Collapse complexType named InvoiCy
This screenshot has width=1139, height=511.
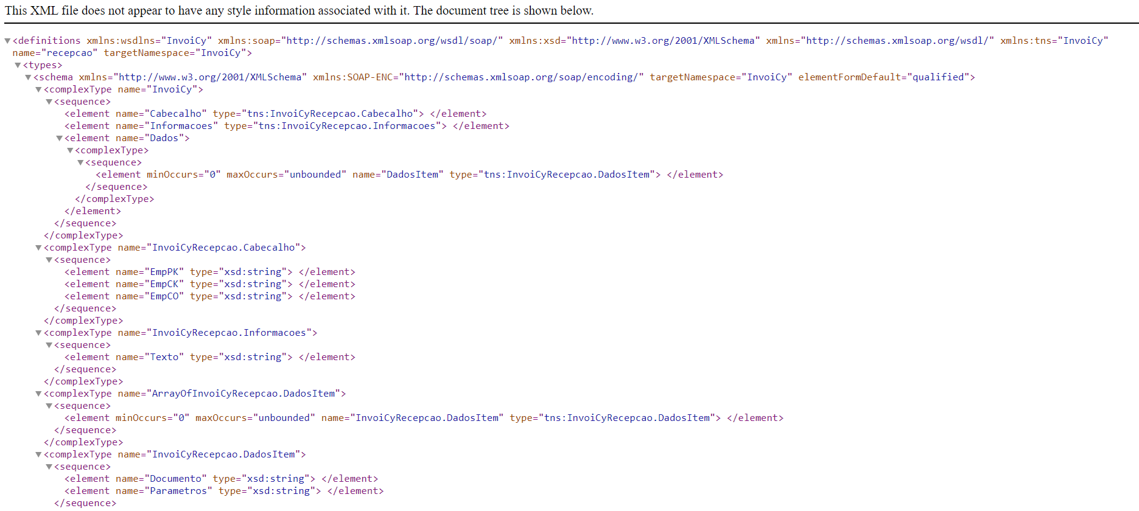point(38,89)
